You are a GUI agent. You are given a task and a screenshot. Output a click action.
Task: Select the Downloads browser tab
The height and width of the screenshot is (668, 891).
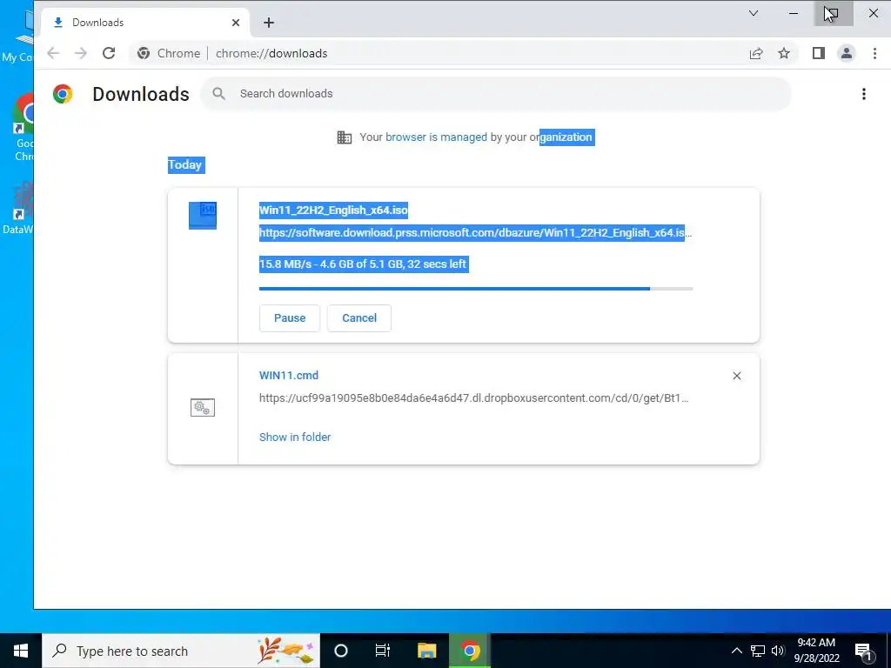tap(145, 23)
